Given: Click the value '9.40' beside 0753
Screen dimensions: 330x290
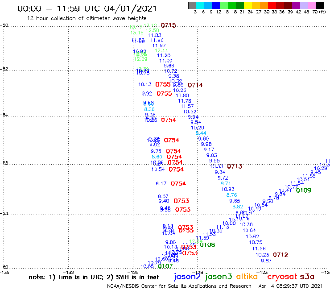Looking at the screenshot, I should tap(164, 201).
